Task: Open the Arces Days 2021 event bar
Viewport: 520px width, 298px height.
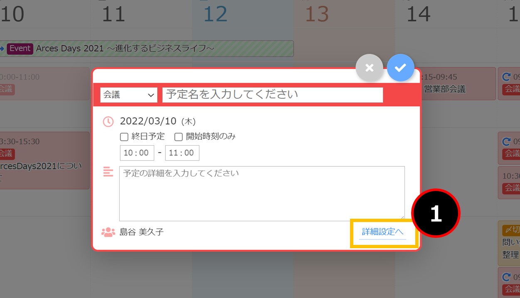Action: 147,49
